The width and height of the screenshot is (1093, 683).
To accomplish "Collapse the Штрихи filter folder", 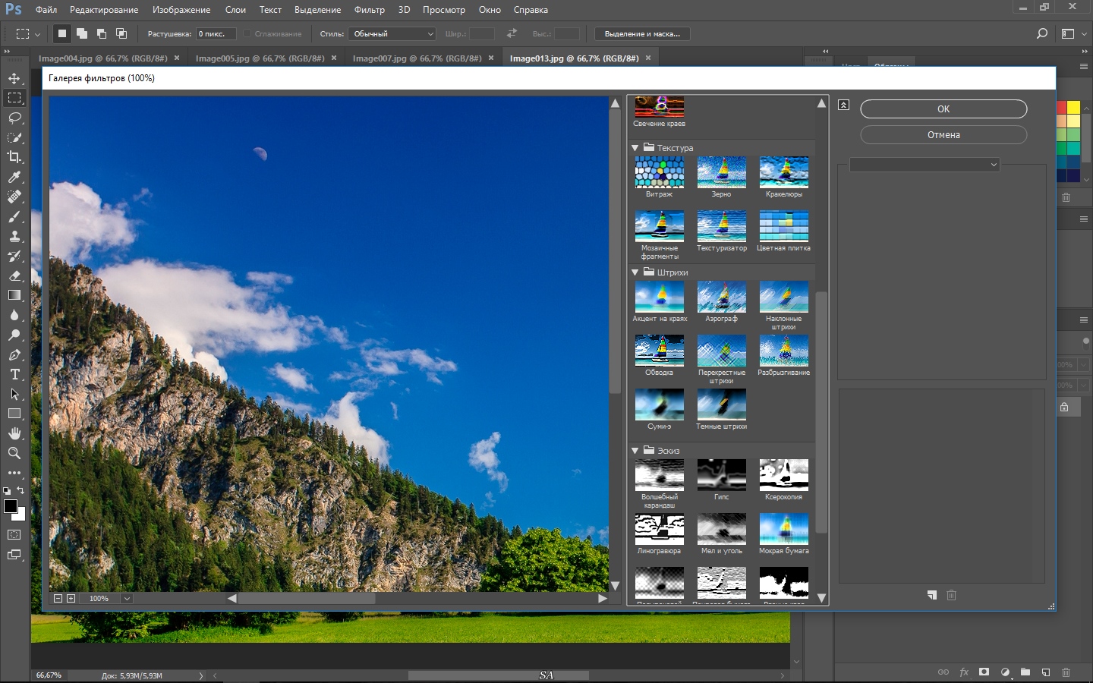I will tap(635, 272).
